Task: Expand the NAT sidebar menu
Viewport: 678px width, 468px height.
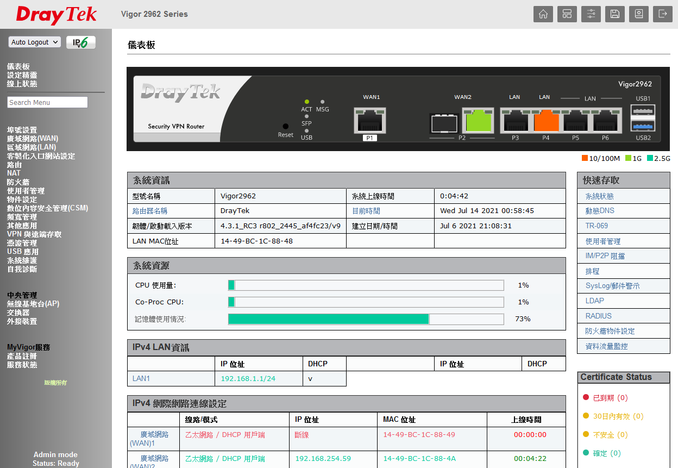Action: [x=14, y=173]
